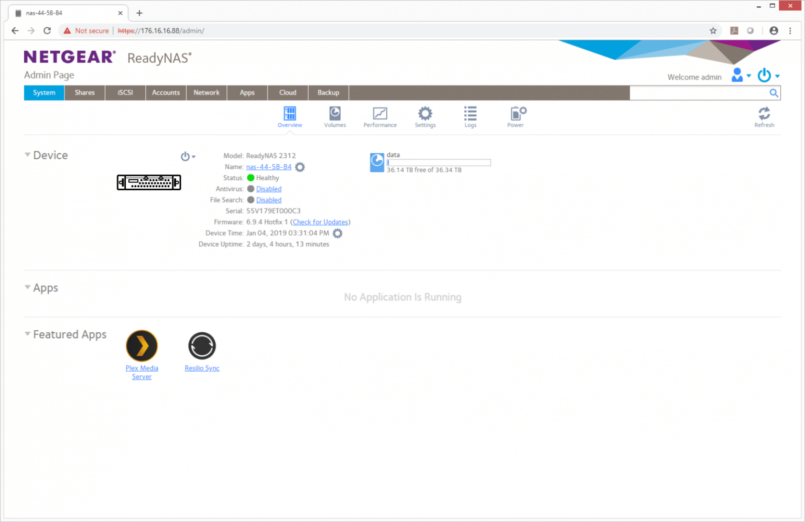Click the gear beside the device name
Screen dimensions: 805x522
(x=300, y=167)
